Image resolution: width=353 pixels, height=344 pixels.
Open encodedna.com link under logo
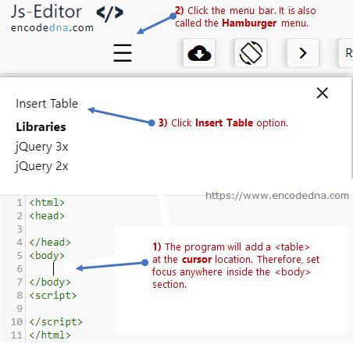pyautogui.click(x=52, y=28)
